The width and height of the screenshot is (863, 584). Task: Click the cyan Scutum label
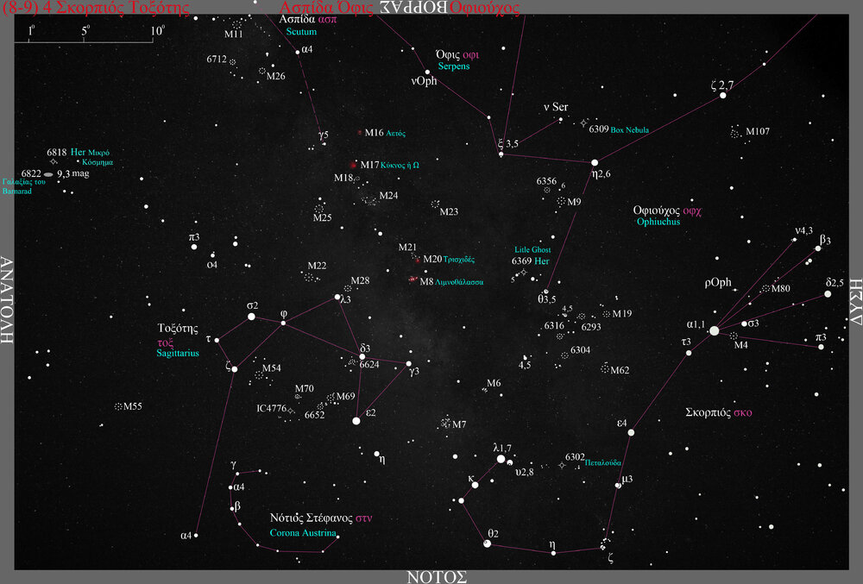[x=301, y=32]
